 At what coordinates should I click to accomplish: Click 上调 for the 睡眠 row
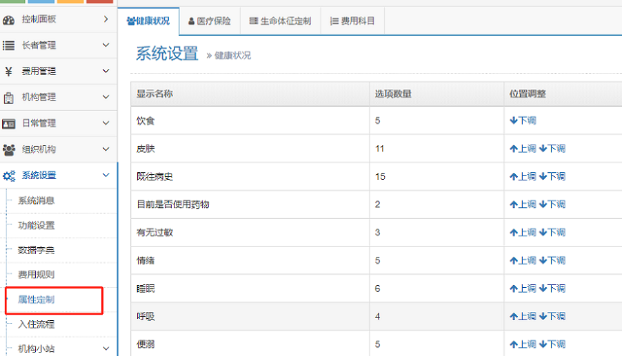pyautogui.click(x=523, y=289)
